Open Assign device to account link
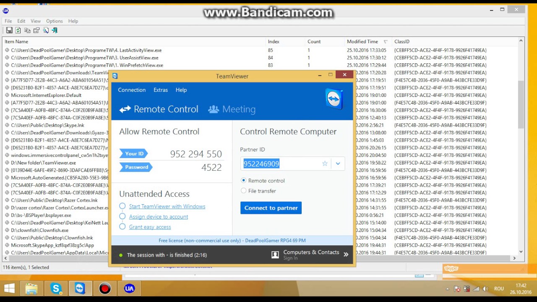Viewport: 537px width, 302px height. pyautogui.click(x=159, y=216)
